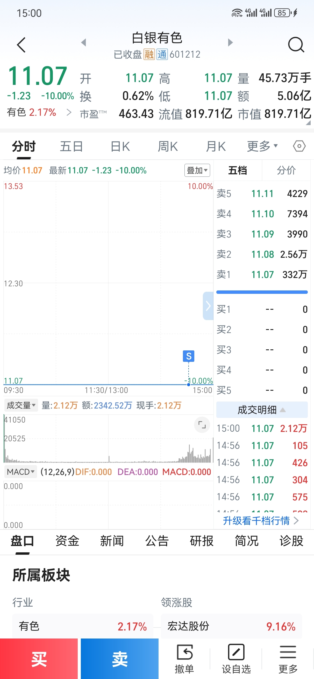Open chart settings hexagon icon
This screenshot has height=679, width=314.
click(x=299, y=146)
